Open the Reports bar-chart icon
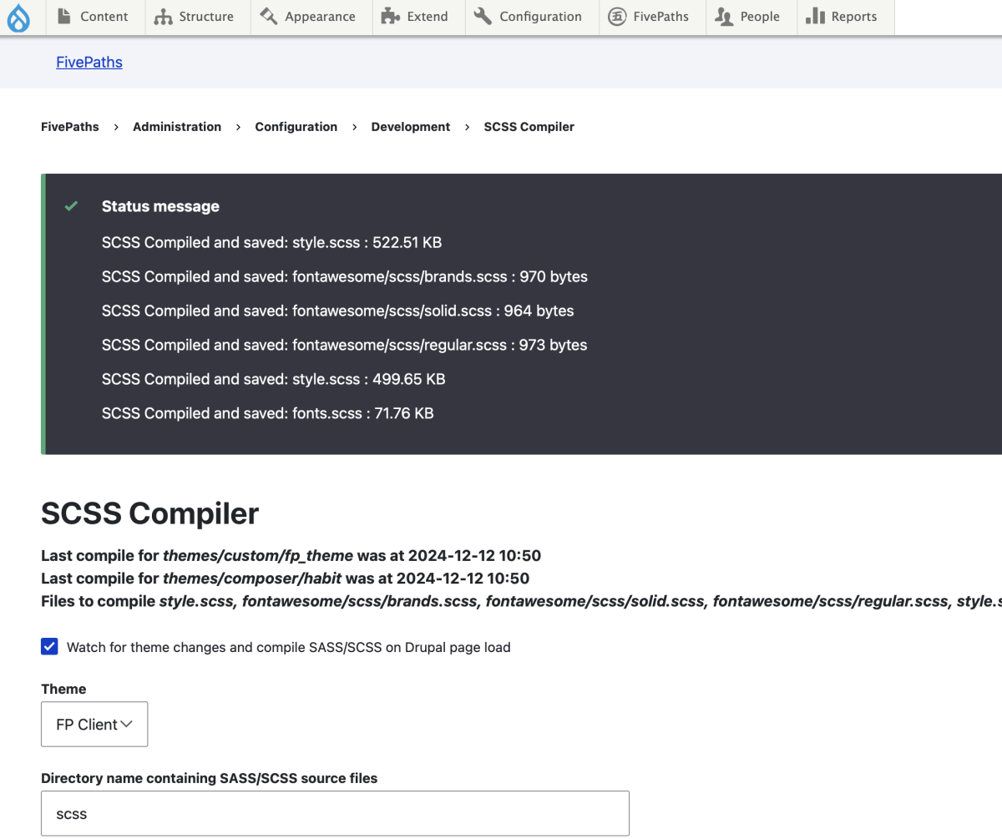Screen dimensions: 1002x839 (x=815, y=16)
